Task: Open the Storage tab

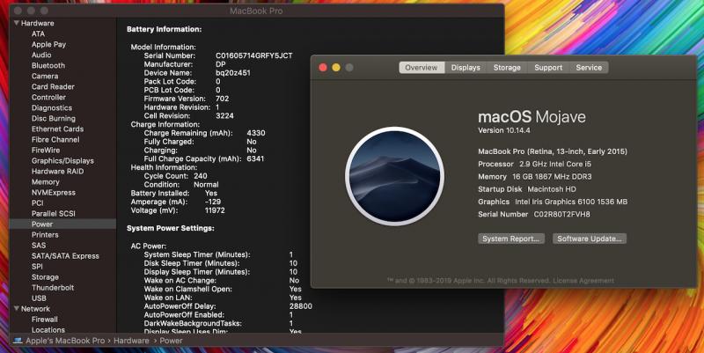Action: [x=507, y=68]
